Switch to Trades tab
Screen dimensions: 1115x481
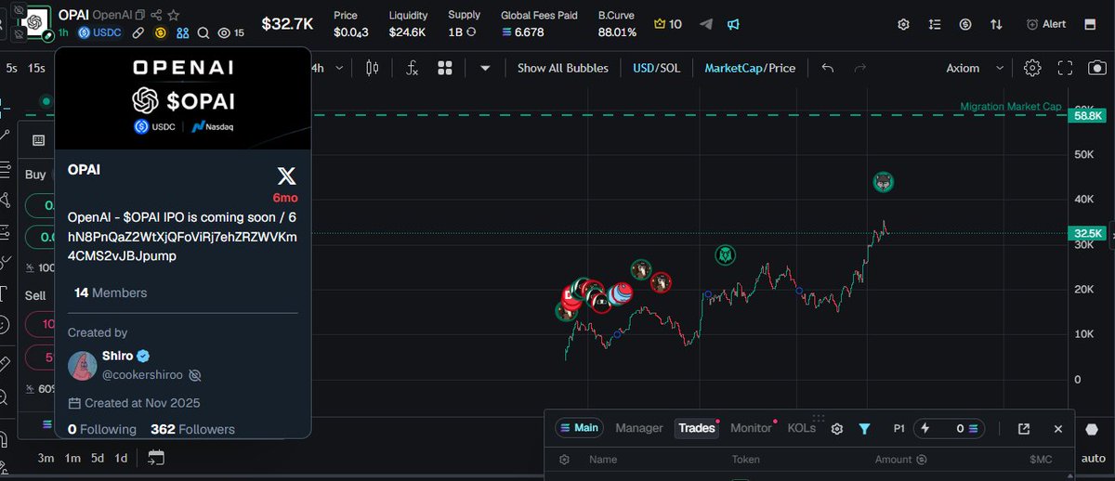pos(697,428)
